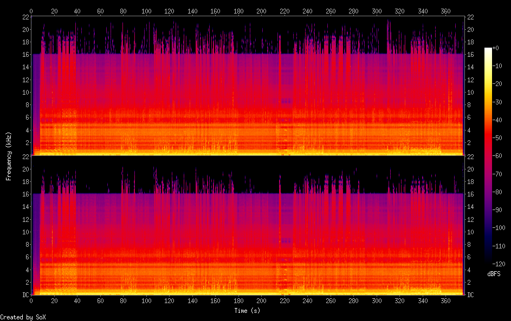Click the "Created by SoX" text

pos(19,317)
